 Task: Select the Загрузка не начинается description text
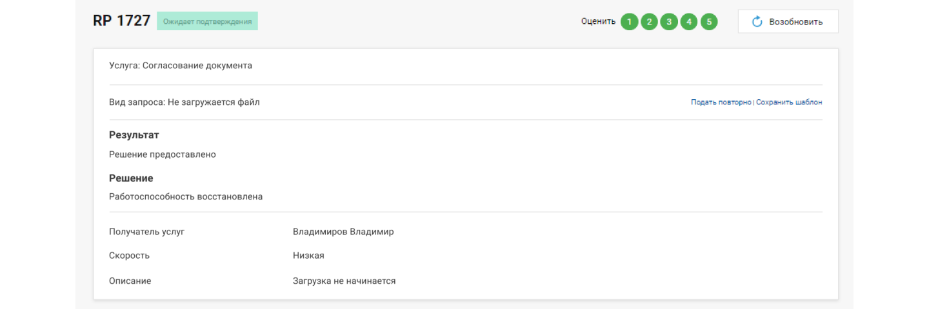click(344, 281)
